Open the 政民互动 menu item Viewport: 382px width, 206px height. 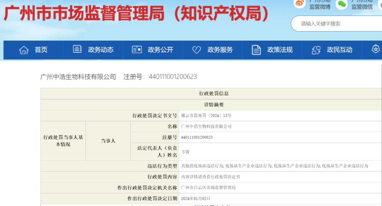340,50
